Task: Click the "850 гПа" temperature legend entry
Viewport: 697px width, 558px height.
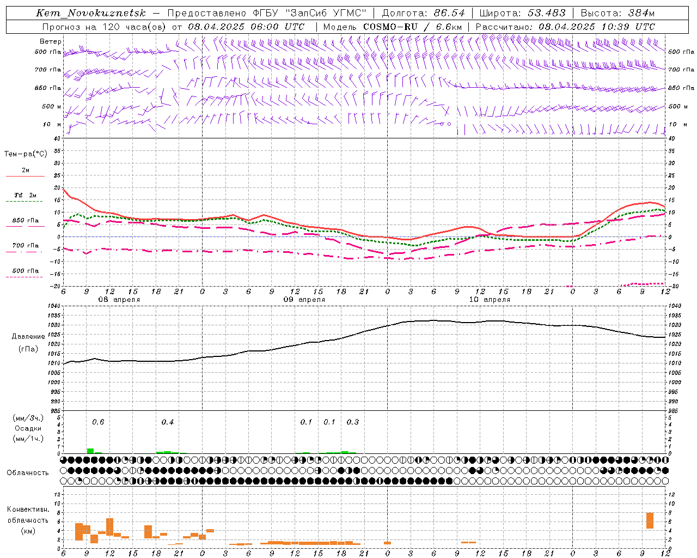Action: [x=26, y=221]
